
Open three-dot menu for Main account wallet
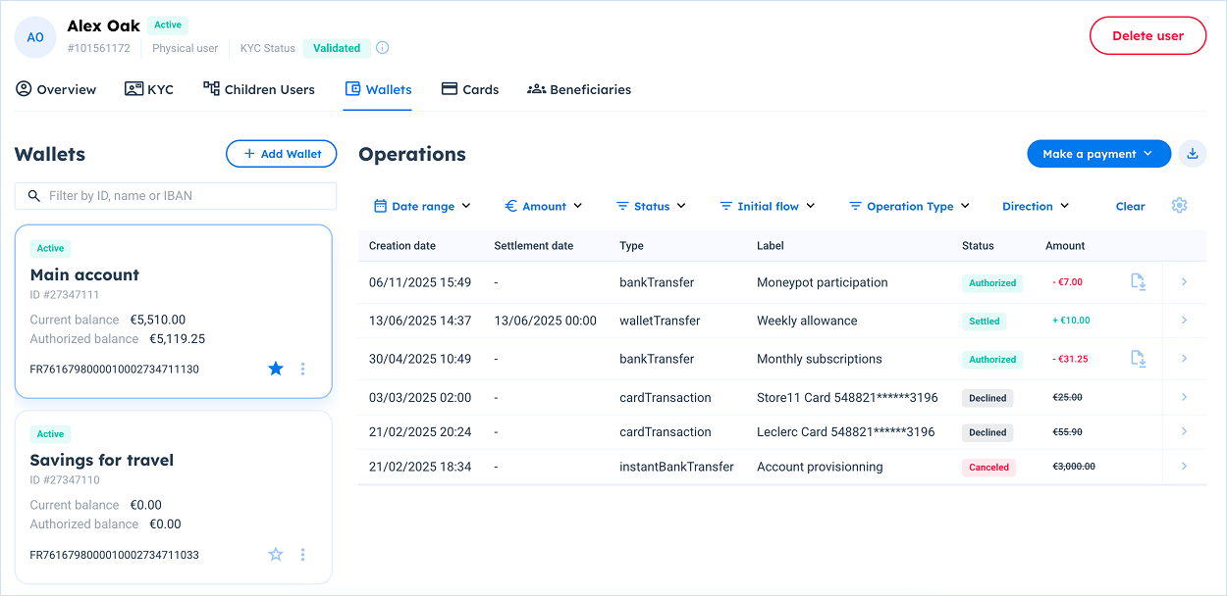[302, 369]
